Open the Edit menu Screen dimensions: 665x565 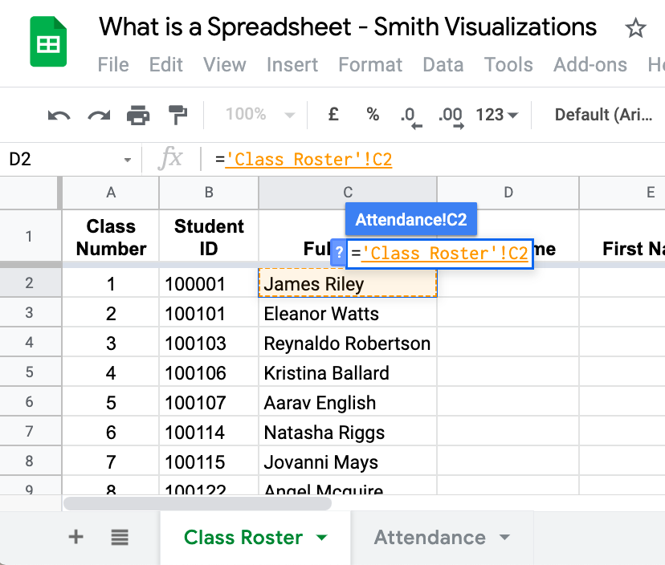(165, 65)
